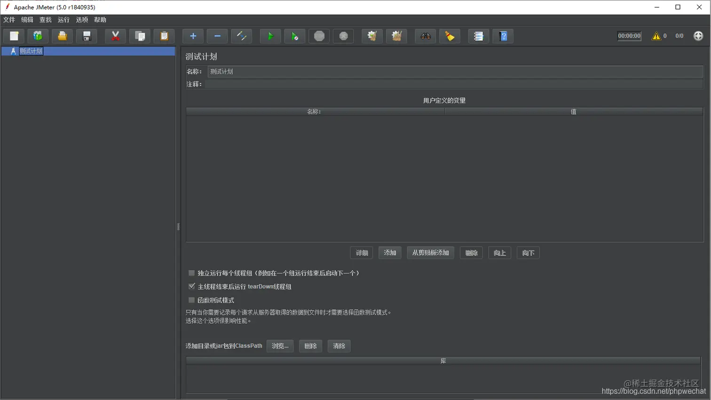Open an existing test plan file
This screenshot has height=400, width=711.
click(x=62, y=36)
